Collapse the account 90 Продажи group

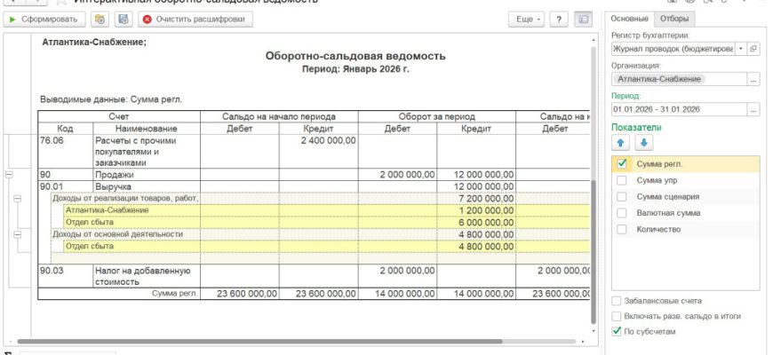(x=9, y=175)
